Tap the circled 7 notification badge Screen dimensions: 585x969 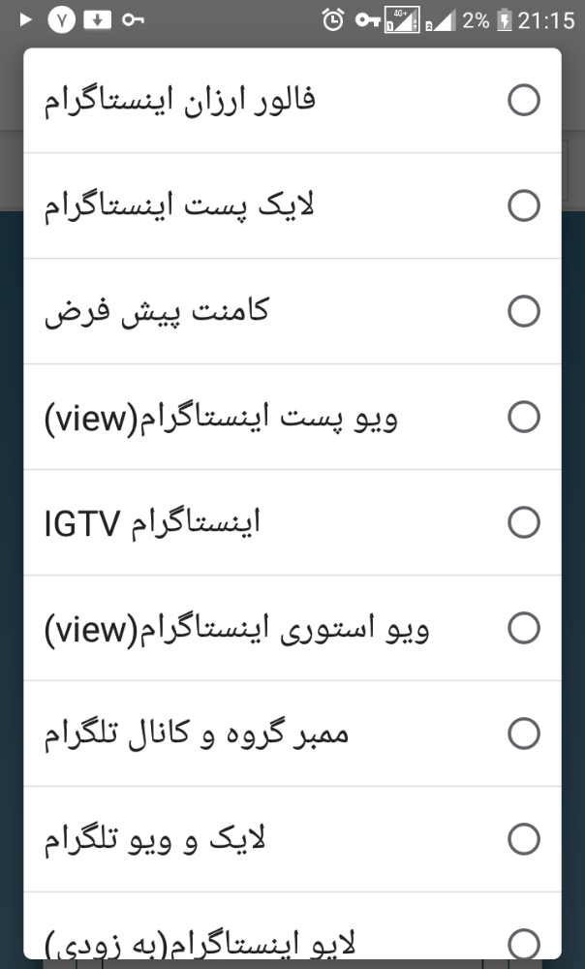click(x=61, y=19)
